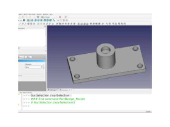The image size is (170, 127).
Task: Click the first icon in the bottom toolbar row
Action: pyautogui.click(x=20, y=24)
